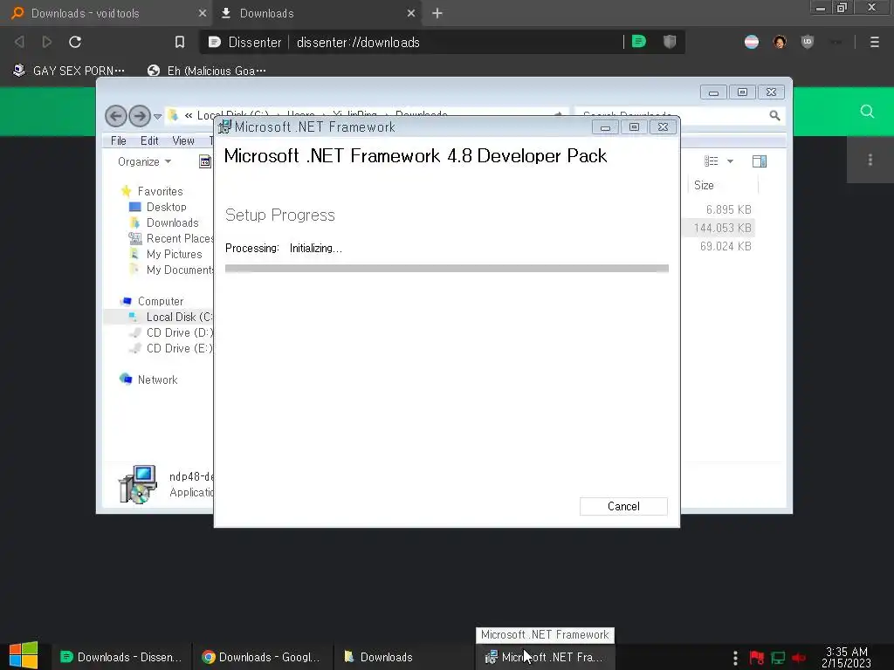This screenshot has width=894, height=670.
Task: Go back in Explorer window
Action: [116, 116]
